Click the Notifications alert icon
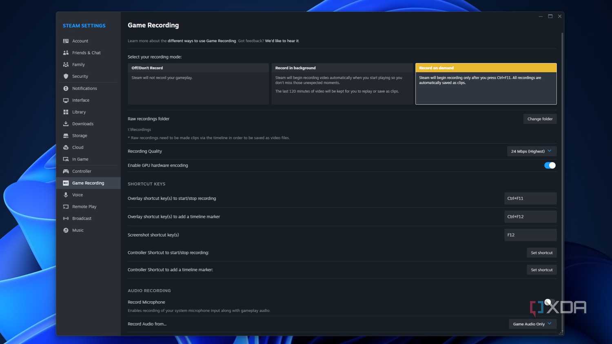The width and height of the screenshot is (612, 344). [x=66, y=88]
